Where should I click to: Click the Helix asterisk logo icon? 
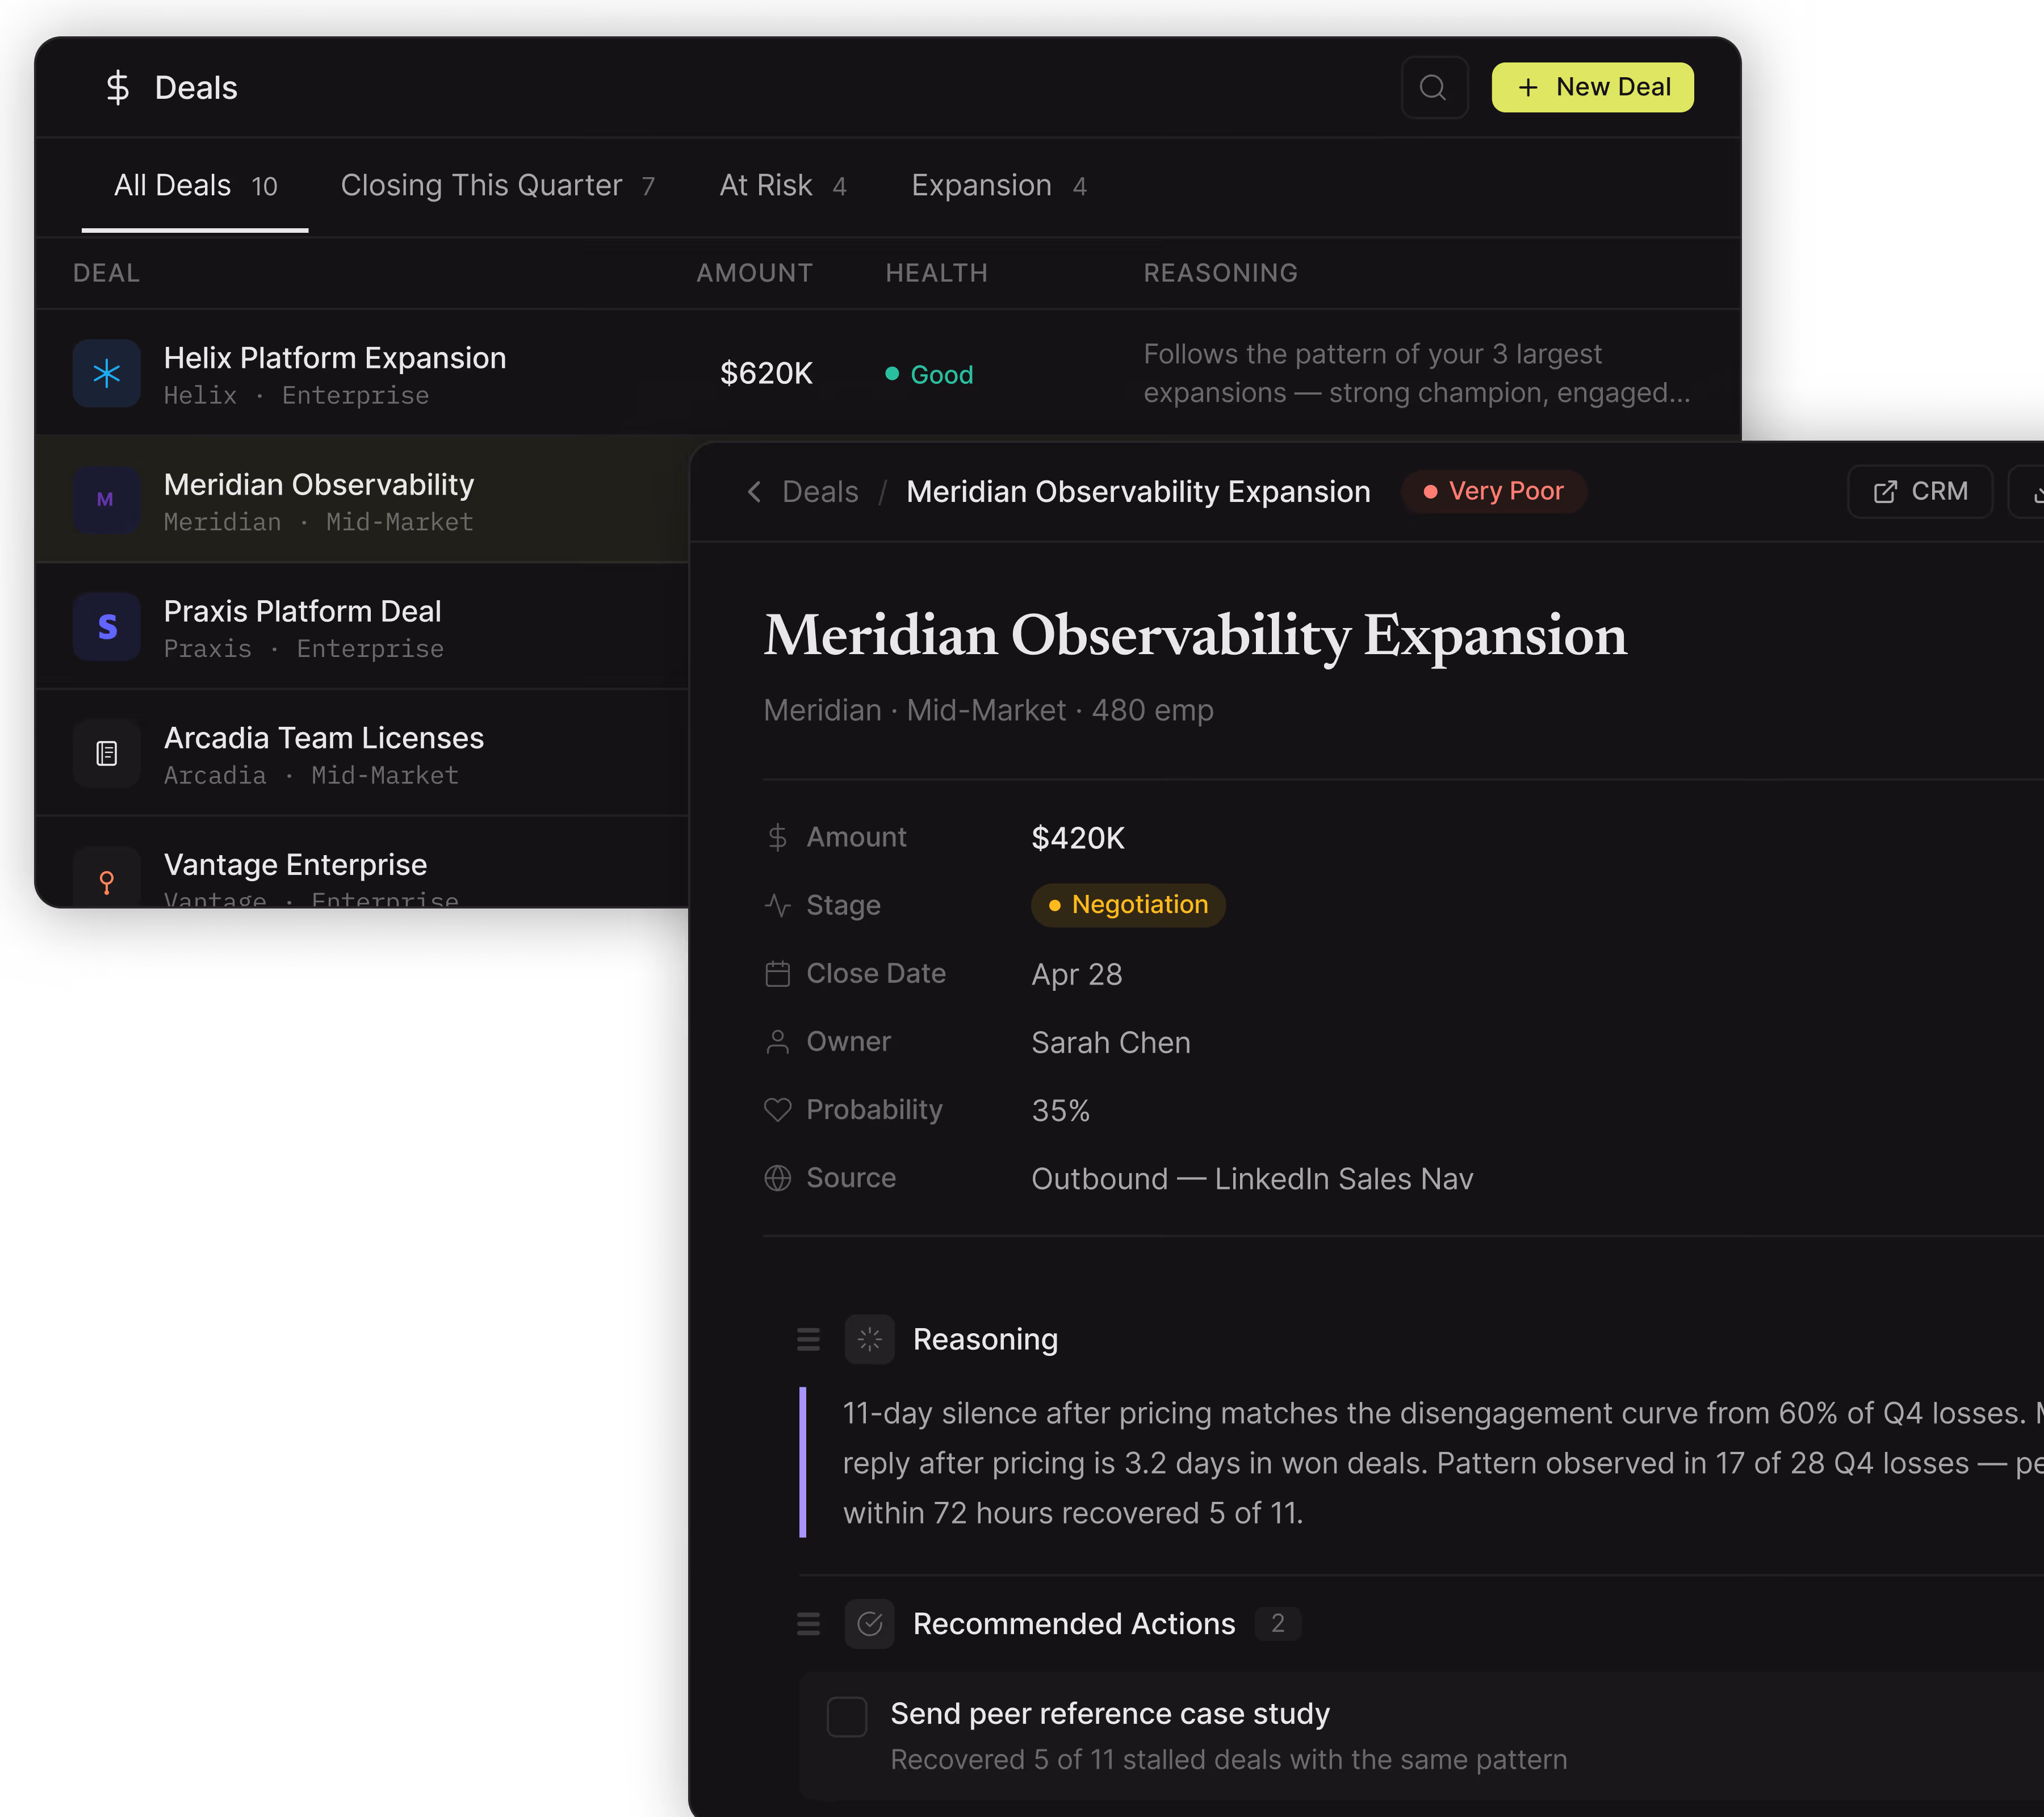click(106, 374)
